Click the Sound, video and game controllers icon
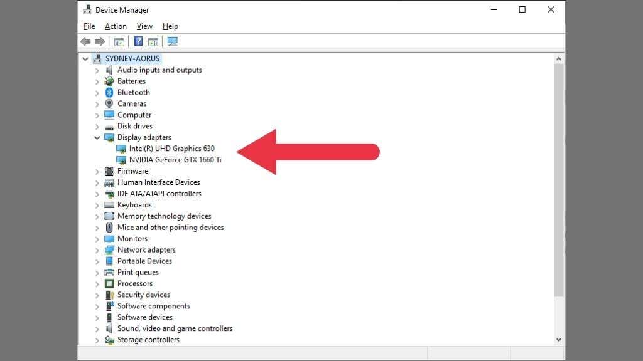The width and height of the screenshot is (643, 361). tap(109, 328)
